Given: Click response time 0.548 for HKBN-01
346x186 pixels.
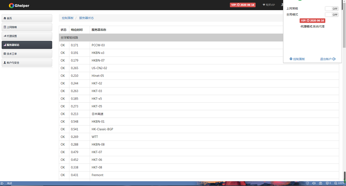Looking at the screenshot, I should tap(75, 121).
